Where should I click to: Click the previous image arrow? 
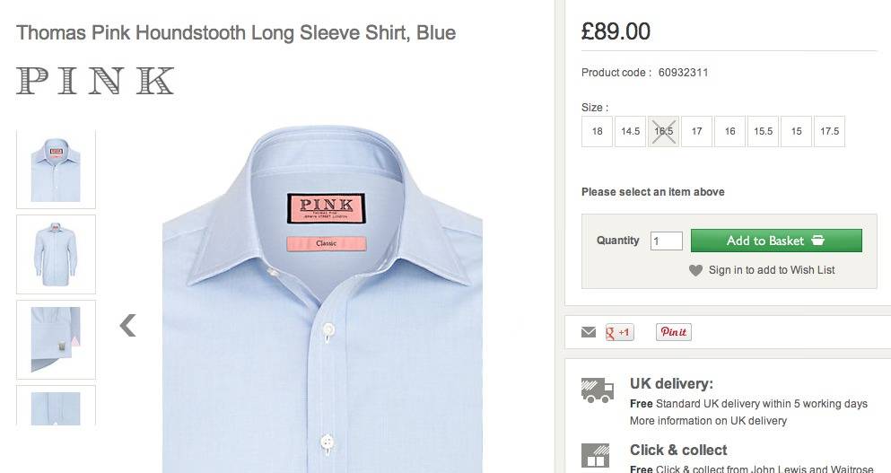click(128, 325)
